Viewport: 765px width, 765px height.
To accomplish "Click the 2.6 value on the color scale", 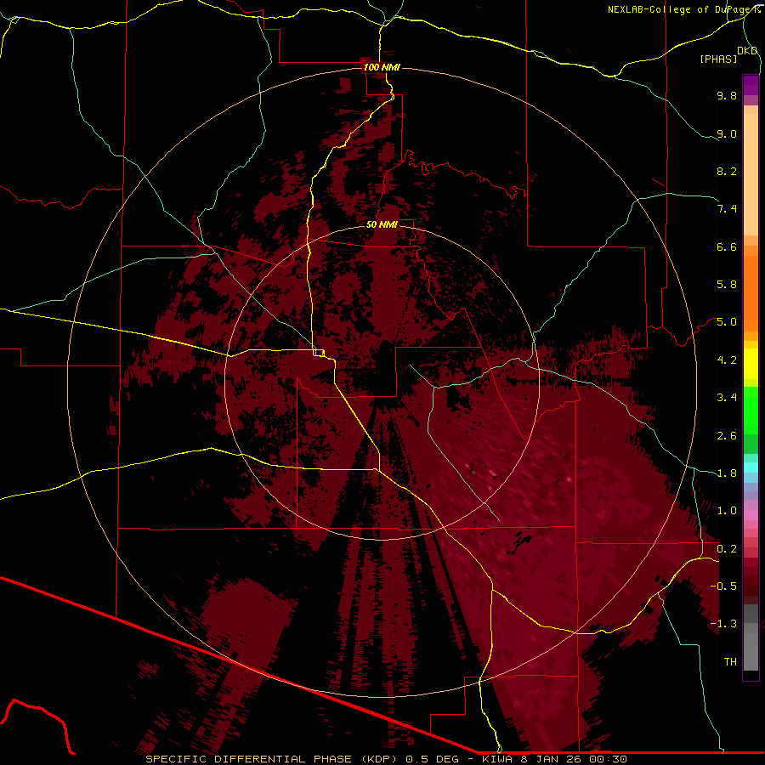I will (727, 436).
